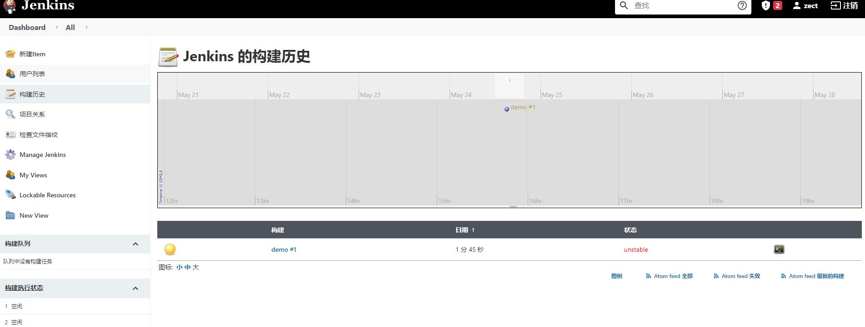The height and width of the screenshot is (327, 865).
Task: Click the 大 icon size option
Action: point(195,267)
